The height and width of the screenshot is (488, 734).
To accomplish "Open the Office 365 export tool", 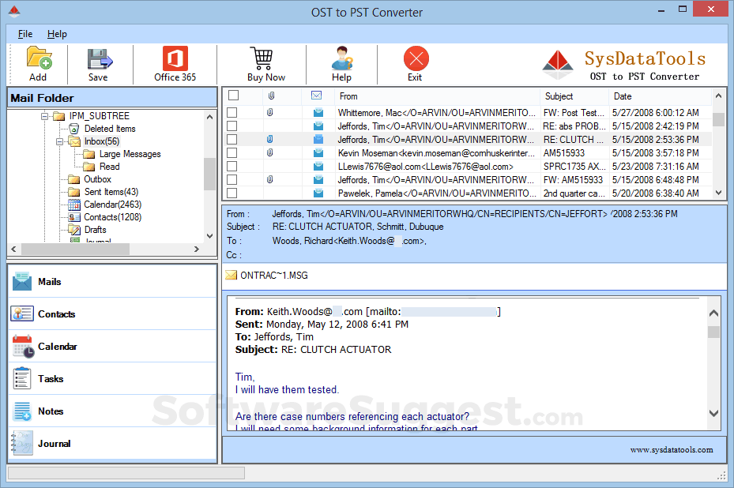I will click(175, 59).
